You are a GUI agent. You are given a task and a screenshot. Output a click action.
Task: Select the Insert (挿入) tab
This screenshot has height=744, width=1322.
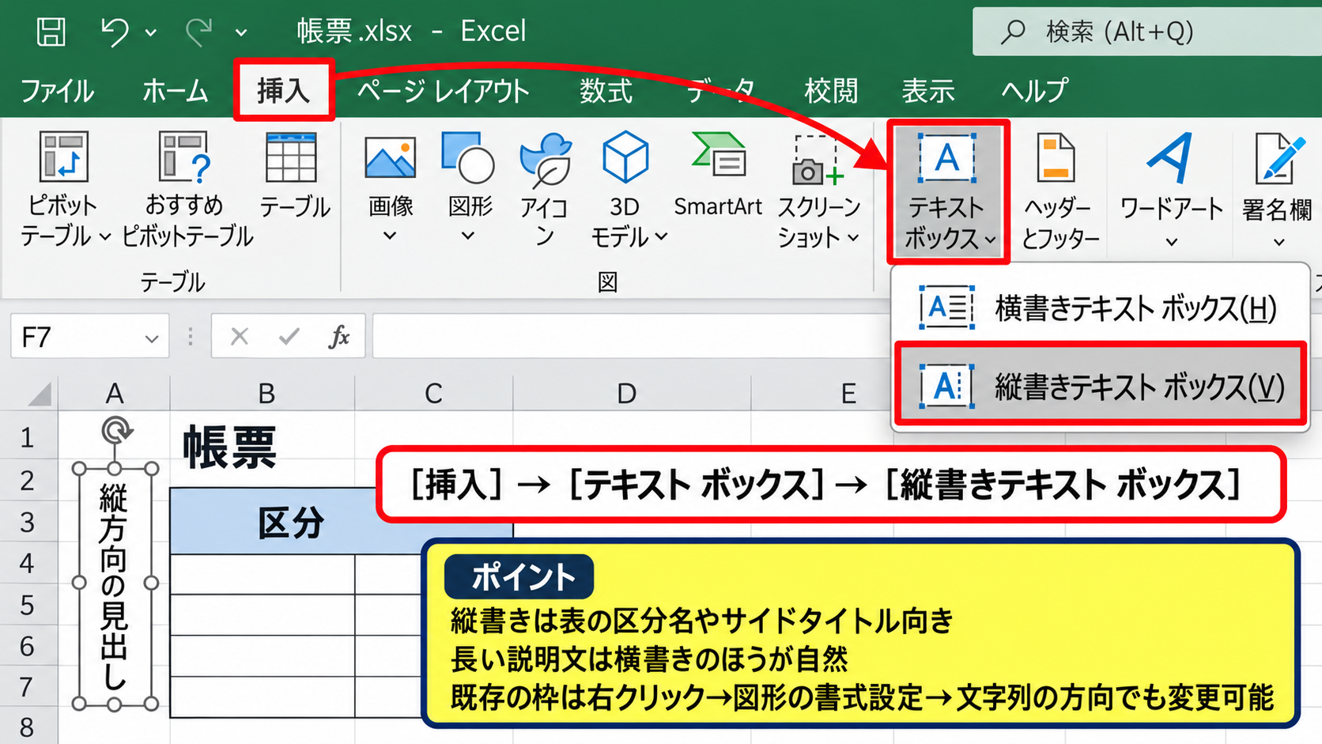tap(283, 91)
